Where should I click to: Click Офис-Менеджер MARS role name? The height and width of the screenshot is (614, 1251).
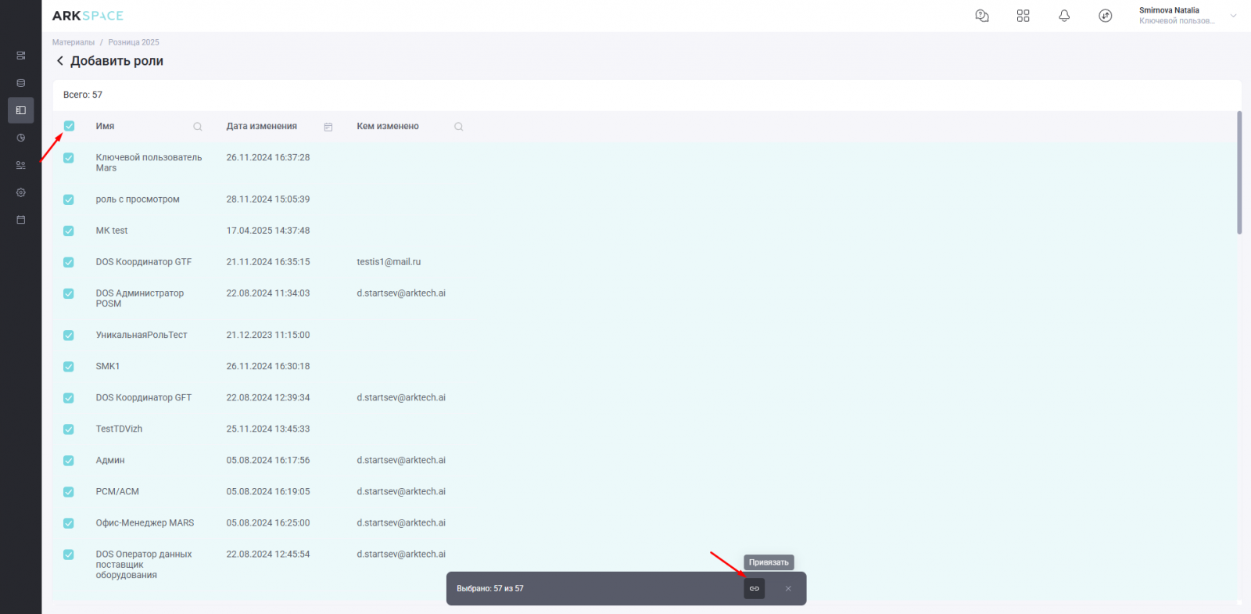145,523
